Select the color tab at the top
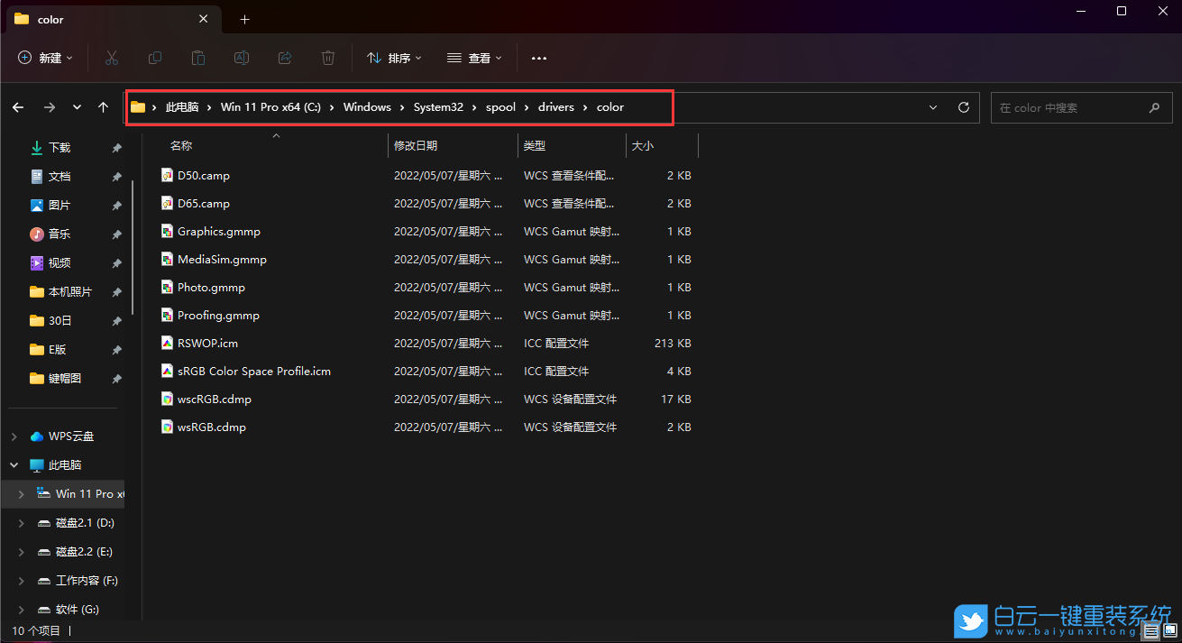The height and width of the screenshot is (643, 1182). click(x=50, y=19)
